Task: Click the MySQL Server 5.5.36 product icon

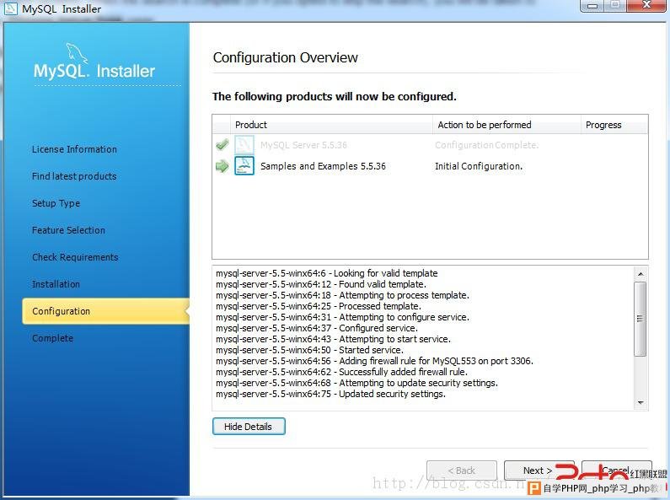Action: (244, 145)
